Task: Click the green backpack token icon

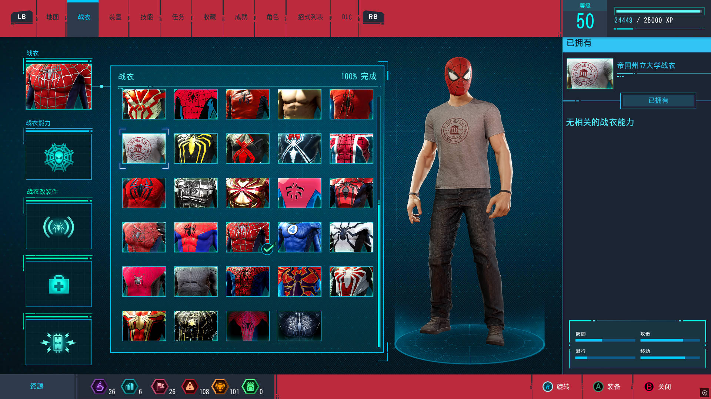Action: tap(250, 387)
